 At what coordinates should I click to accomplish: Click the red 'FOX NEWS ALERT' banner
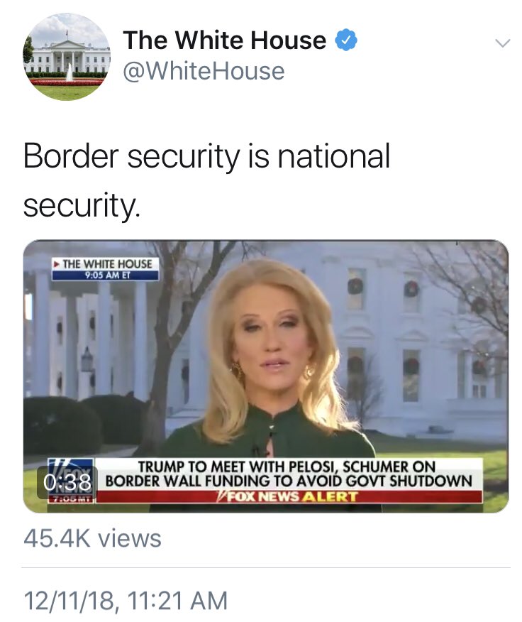289,496
